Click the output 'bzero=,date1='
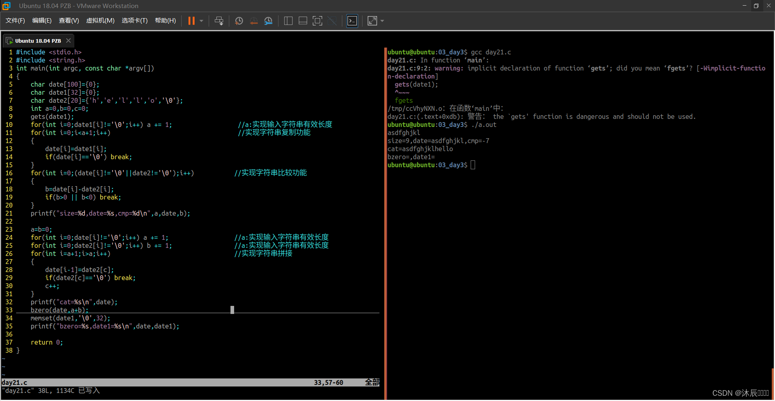 (x=411, y=157)
